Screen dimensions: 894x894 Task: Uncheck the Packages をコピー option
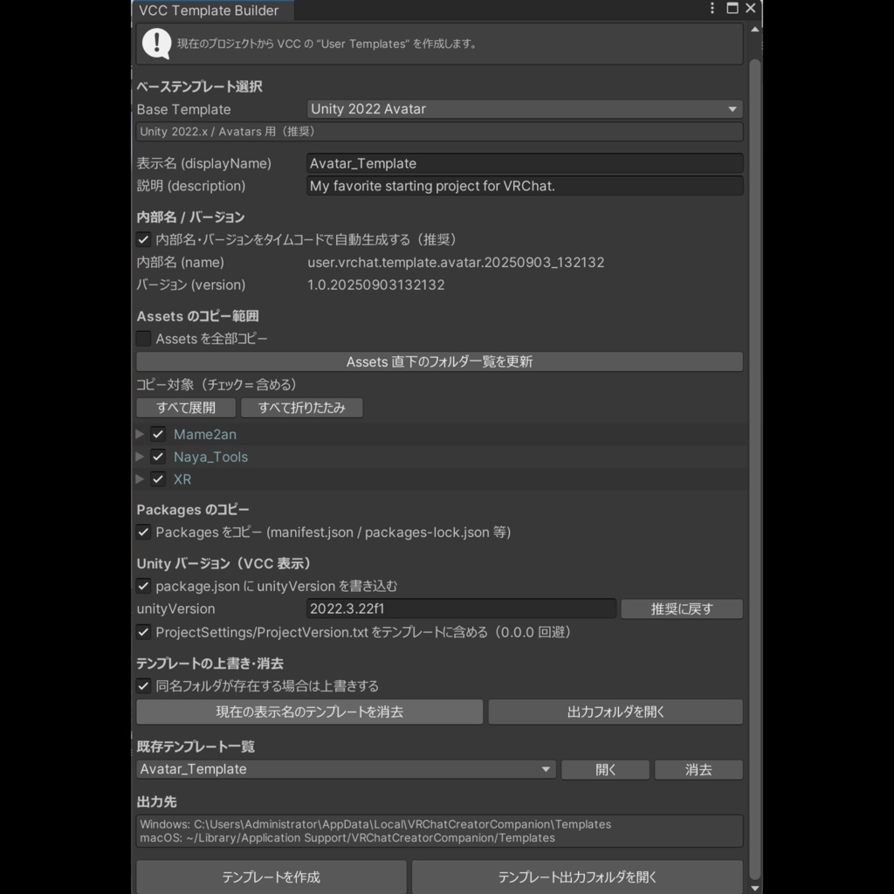coord(143,533)
